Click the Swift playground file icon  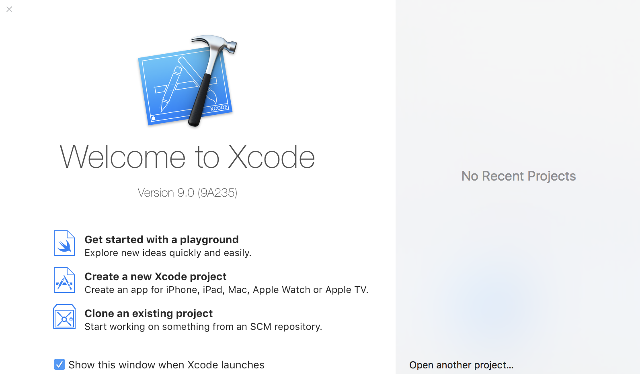64,243
